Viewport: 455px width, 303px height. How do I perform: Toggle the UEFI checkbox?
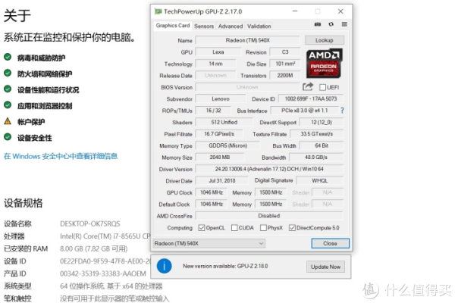(x=322, y=87)
